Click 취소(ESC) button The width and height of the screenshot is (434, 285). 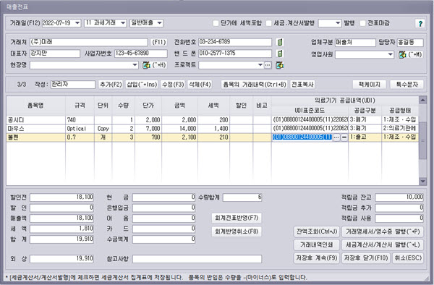408,258
